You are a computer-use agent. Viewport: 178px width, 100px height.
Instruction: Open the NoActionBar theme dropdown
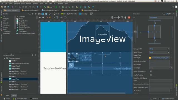tap(72, 14)
